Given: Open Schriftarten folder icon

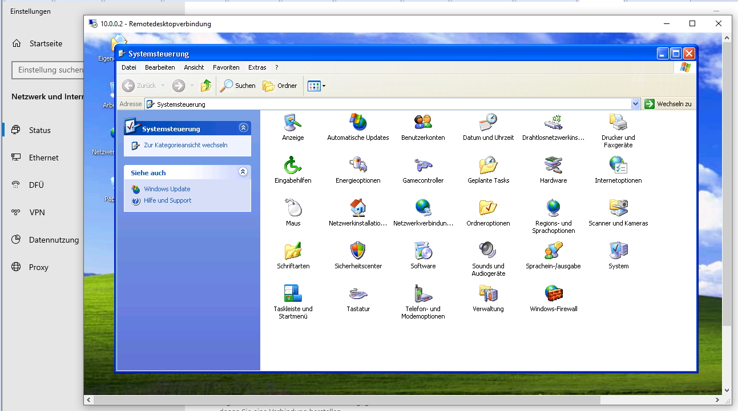Looking at the screenshot, I should [293, 251].
